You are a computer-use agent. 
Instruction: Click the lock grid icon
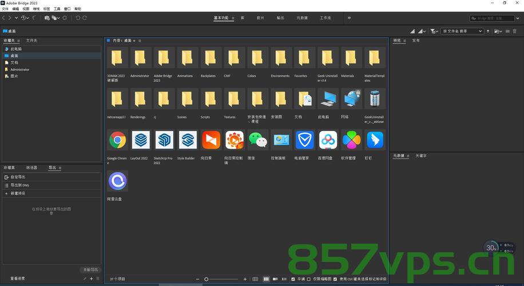(255, 279)
